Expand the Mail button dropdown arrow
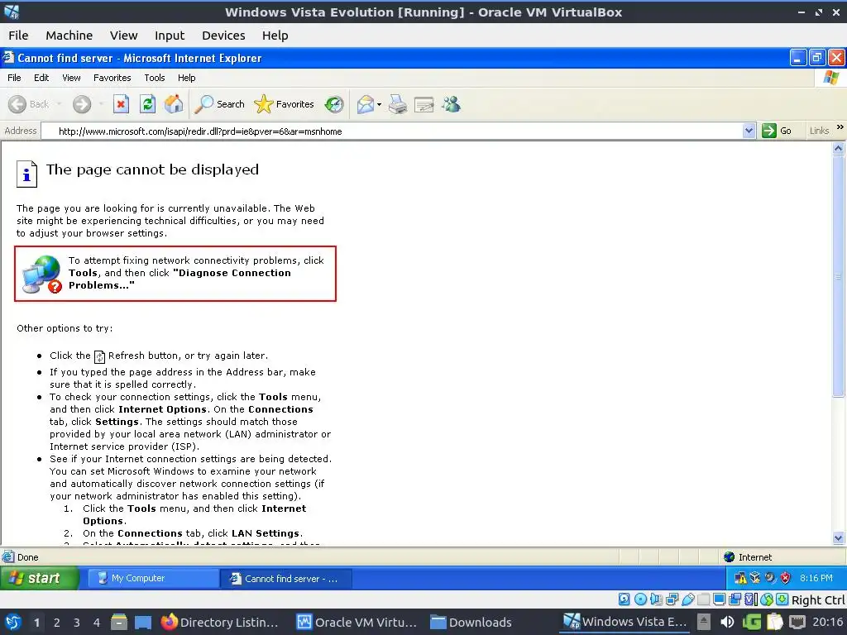Screen dimensions: 847x635 pos(379,105)
